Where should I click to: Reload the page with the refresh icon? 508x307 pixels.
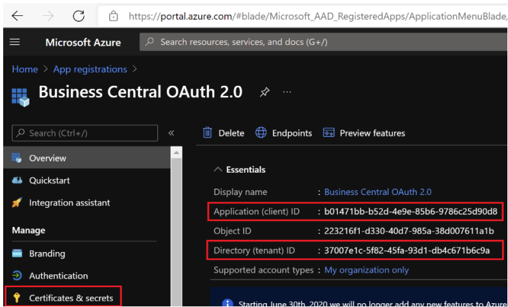[79, 16]
